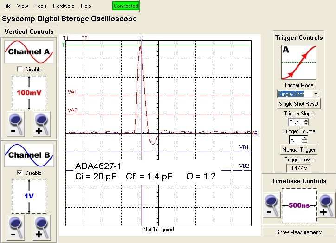Uncheck Channel B Disable checkbox
This screenshot has height=243, width=336.
pyautogui.click(x=19, y=173)
